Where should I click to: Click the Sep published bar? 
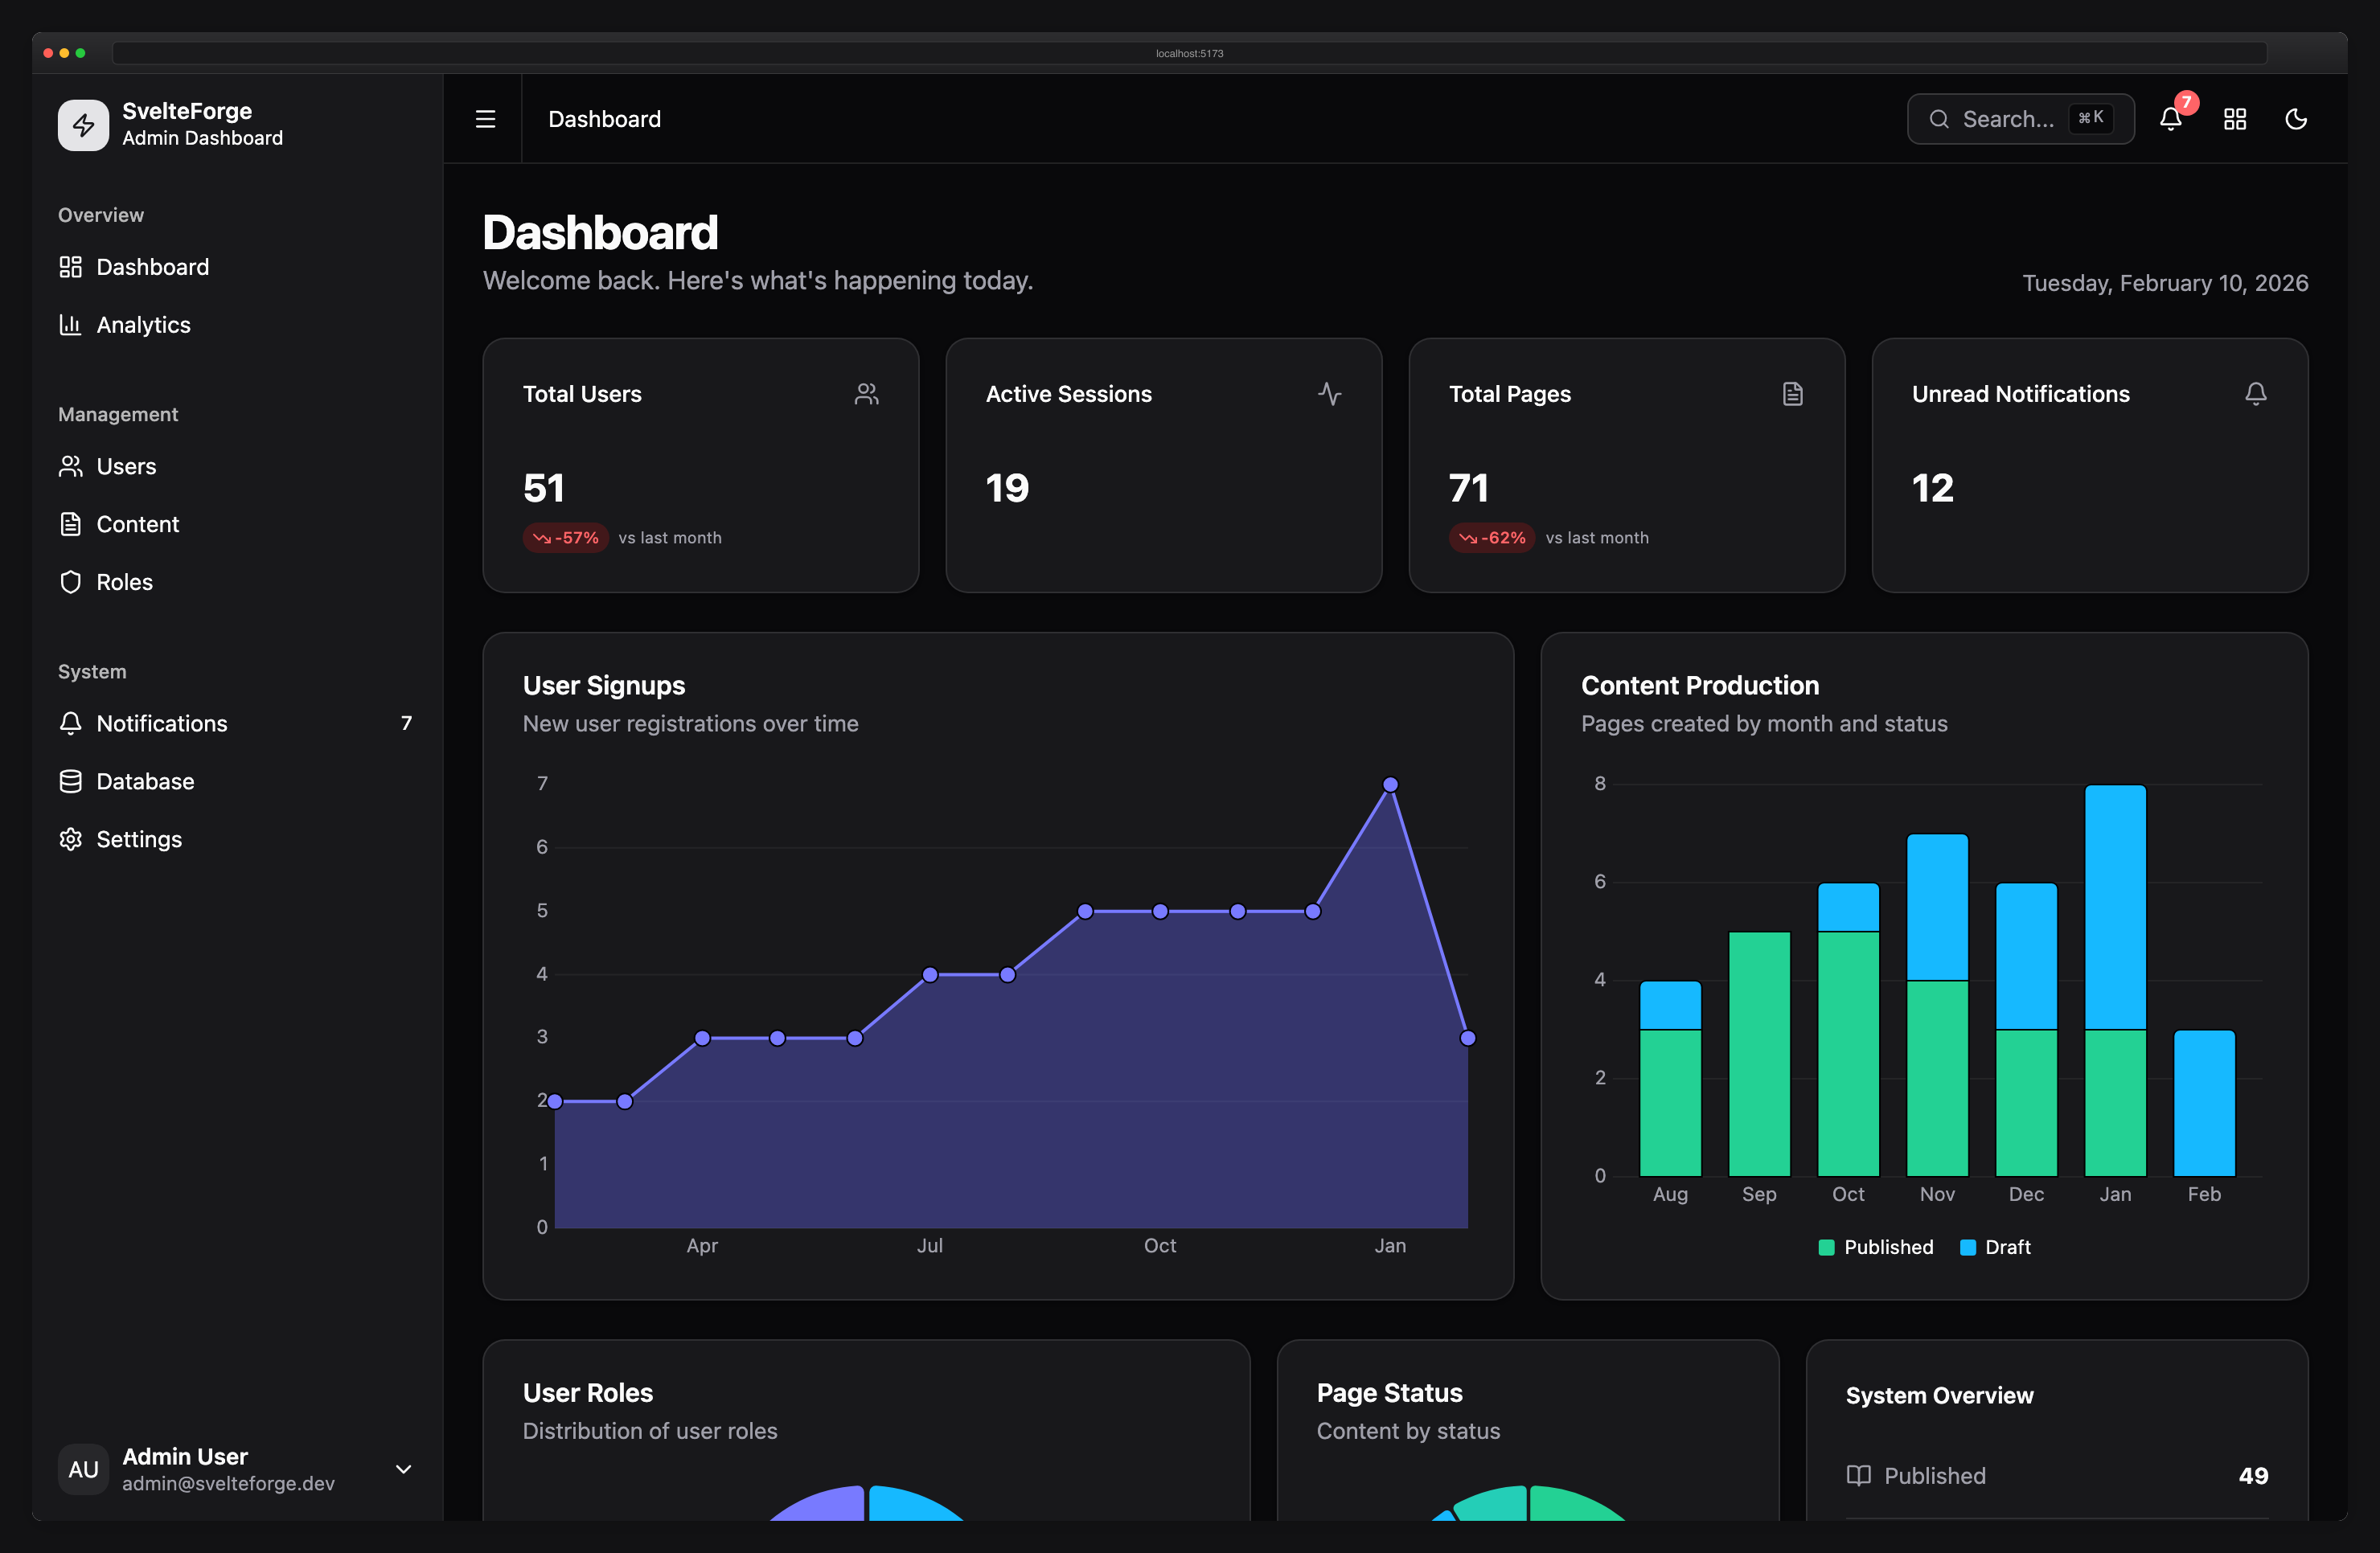[x=1759, y=1054]
